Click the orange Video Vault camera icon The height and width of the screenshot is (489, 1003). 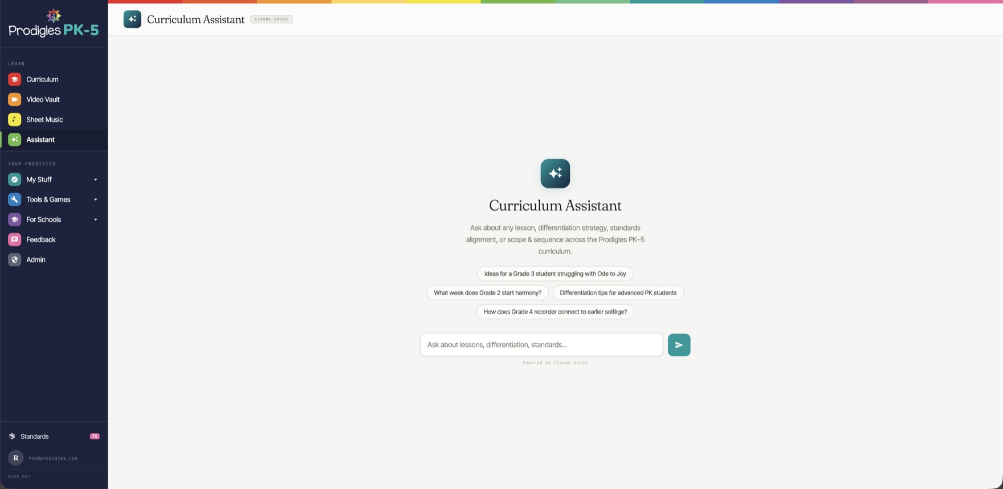coord(15,99)
